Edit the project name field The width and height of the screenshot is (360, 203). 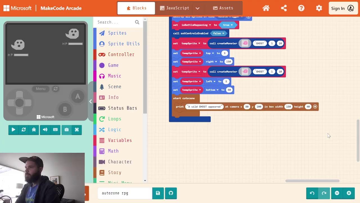(x=125, y=193)
